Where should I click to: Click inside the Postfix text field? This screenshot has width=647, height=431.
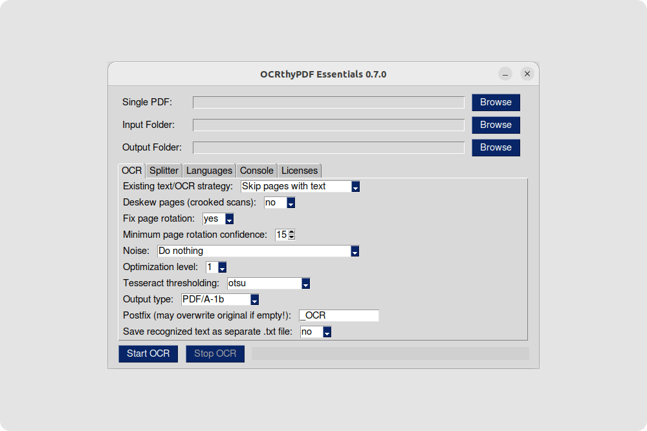coord(338,315)
